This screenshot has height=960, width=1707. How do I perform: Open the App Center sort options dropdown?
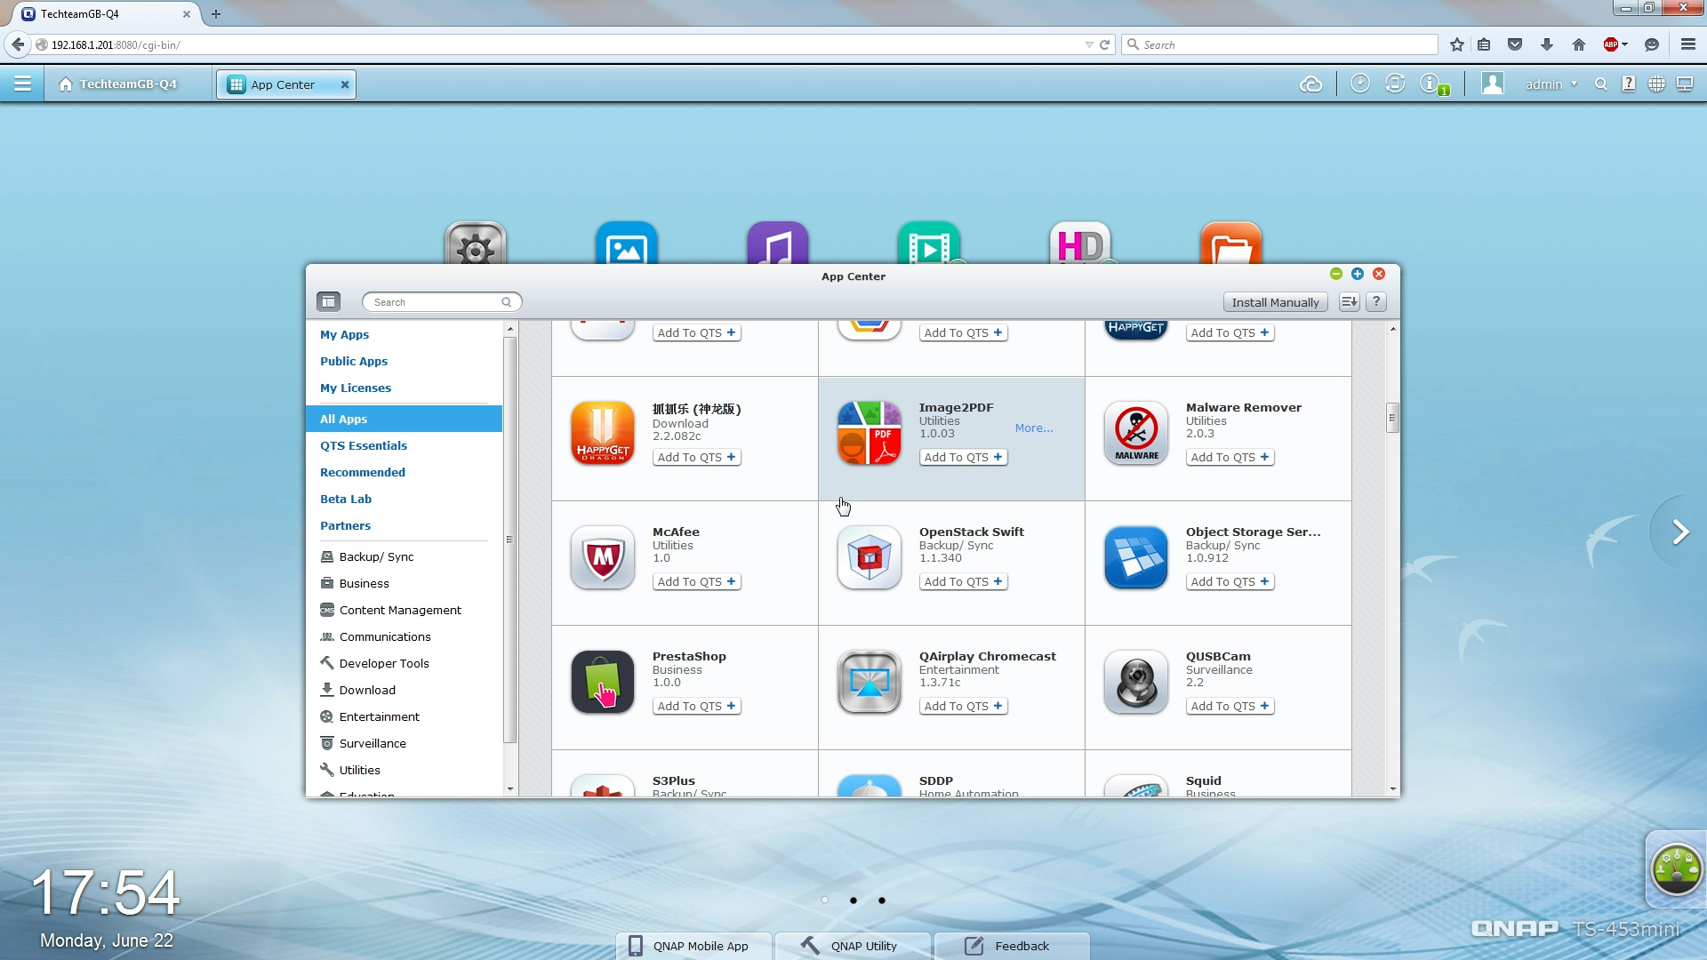pos(1349,302)
